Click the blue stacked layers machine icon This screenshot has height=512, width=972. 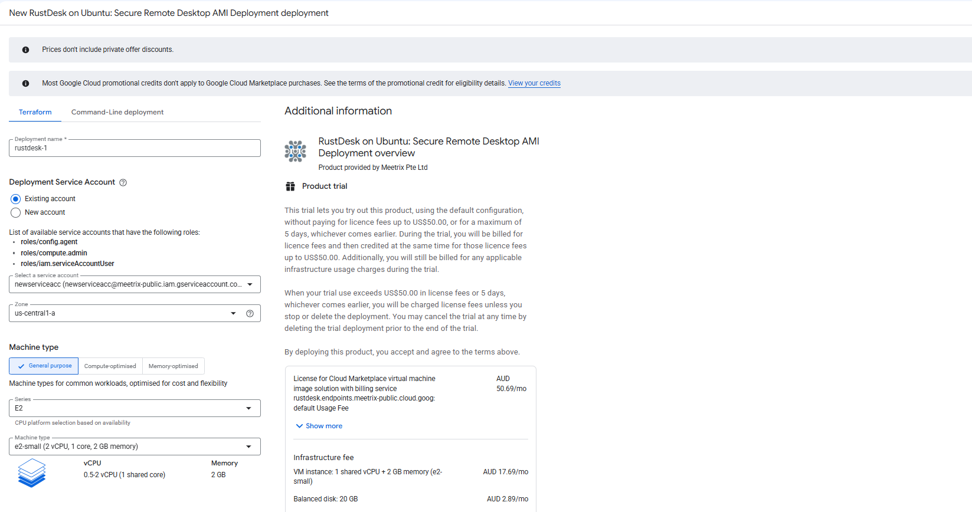point(32,473)
